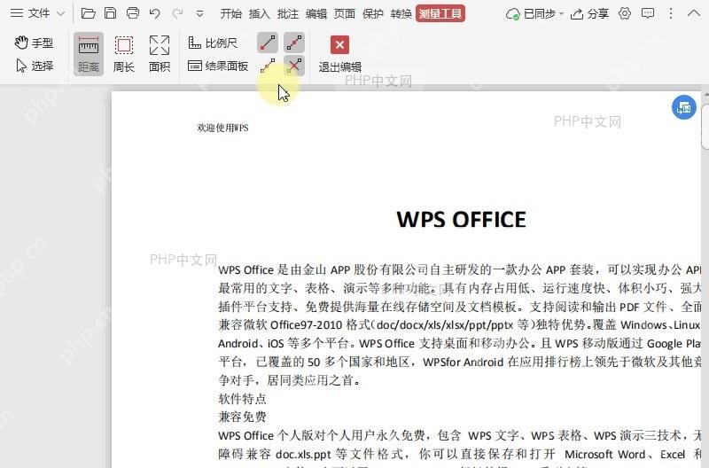
Task: Open the 已同步 sync status dropdown
Action: coord(534,14)
